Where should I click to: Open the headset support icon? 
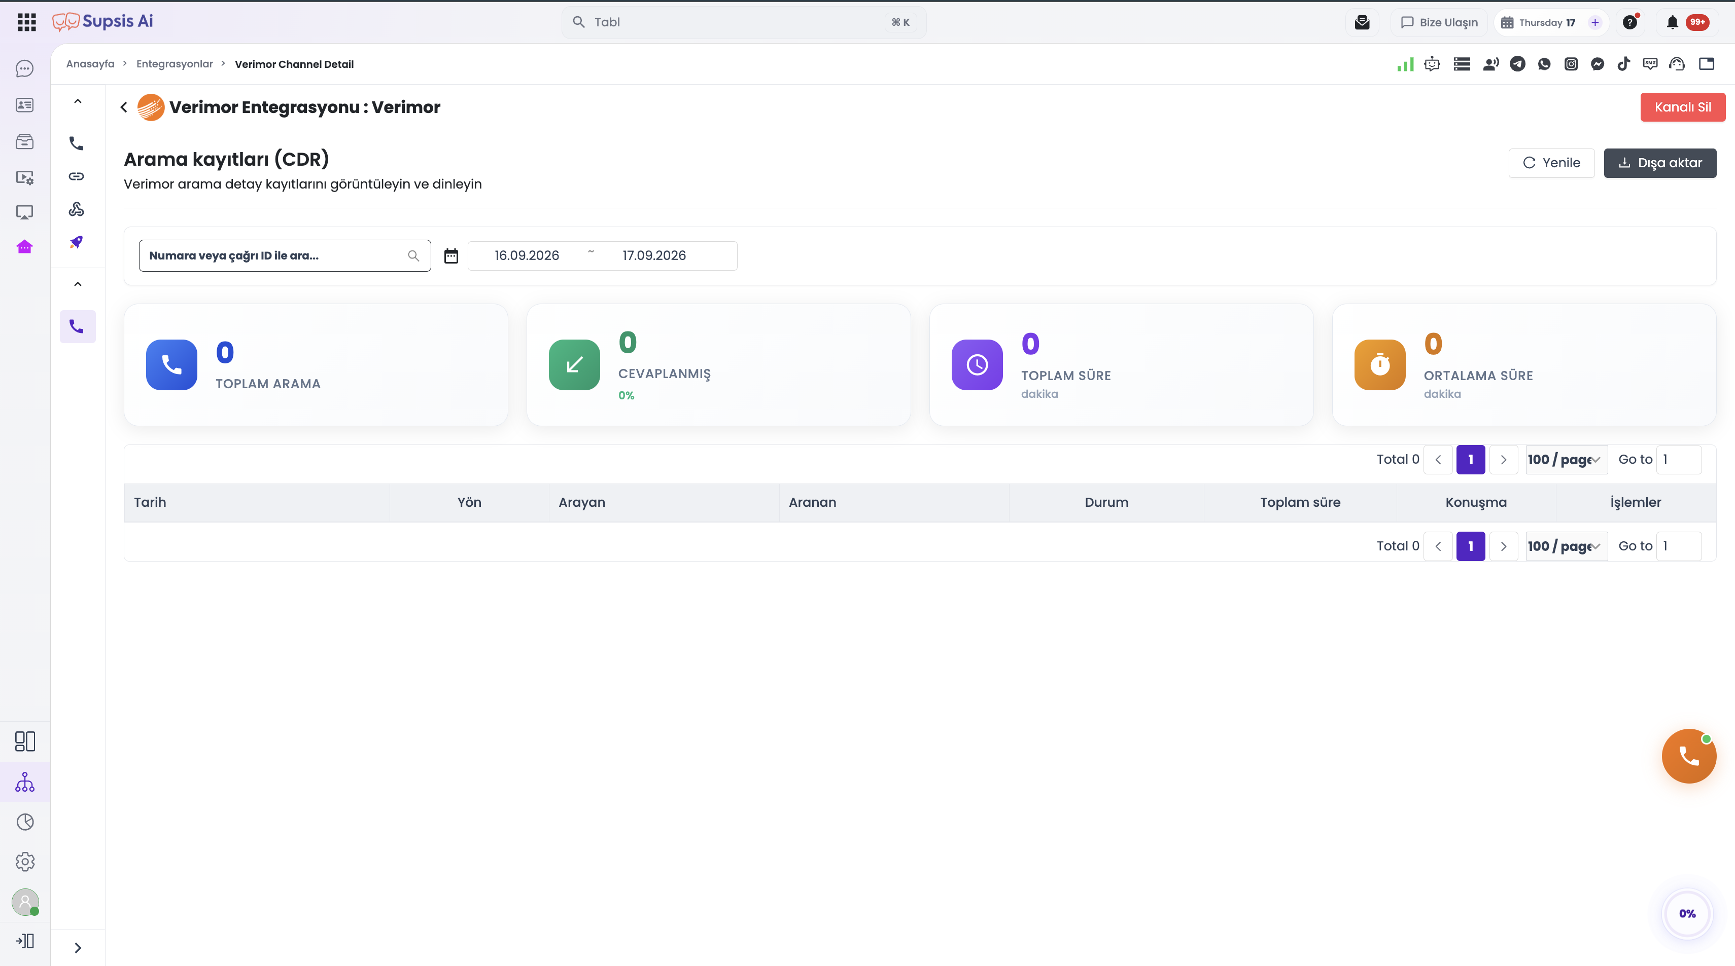click(1677, 64)
